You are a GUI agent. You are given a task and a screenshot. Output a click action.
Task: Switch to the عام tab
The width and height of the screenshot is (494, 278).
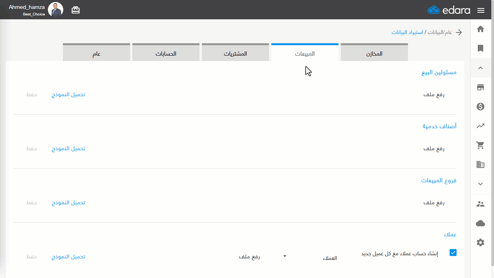coord(96,53)
